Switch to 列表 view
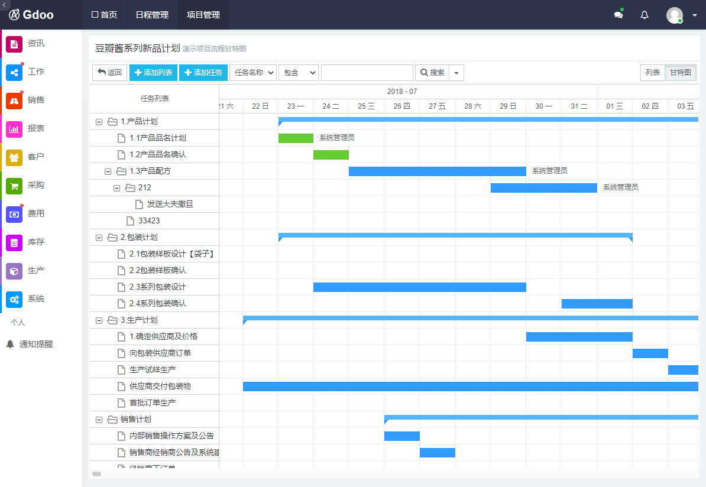This screenshot has width=706, height=487. coord(653,73)
